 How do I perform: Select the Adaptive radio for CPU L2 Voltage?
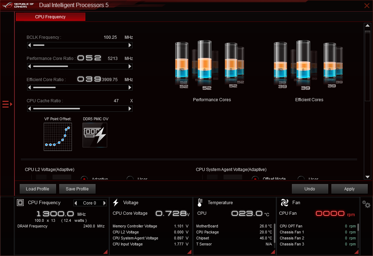point(84,179)
